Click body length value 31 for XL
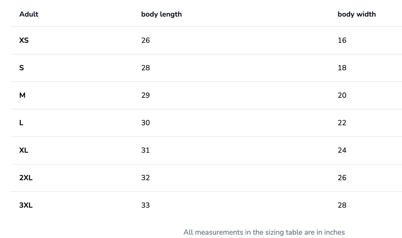Viewport: 402px width, 238px height. coord(145,150)
